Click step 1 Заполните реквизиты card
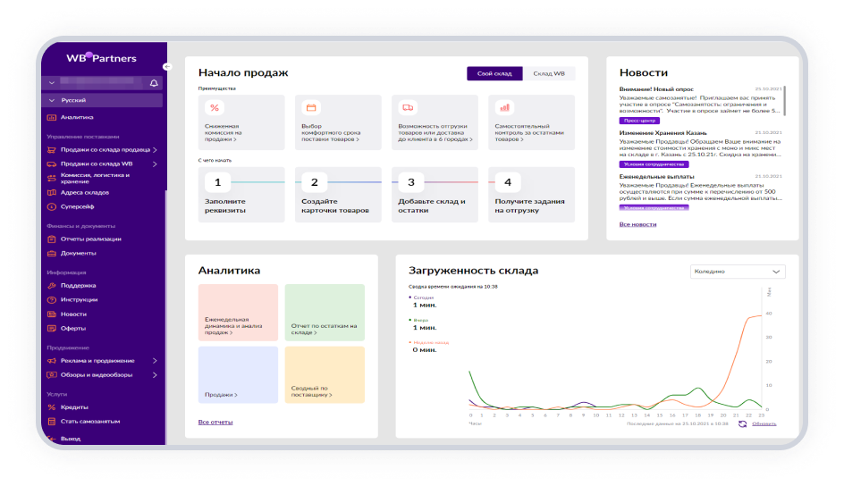The height and width of the screenshot is (486, 844). (x=241, y=195)
